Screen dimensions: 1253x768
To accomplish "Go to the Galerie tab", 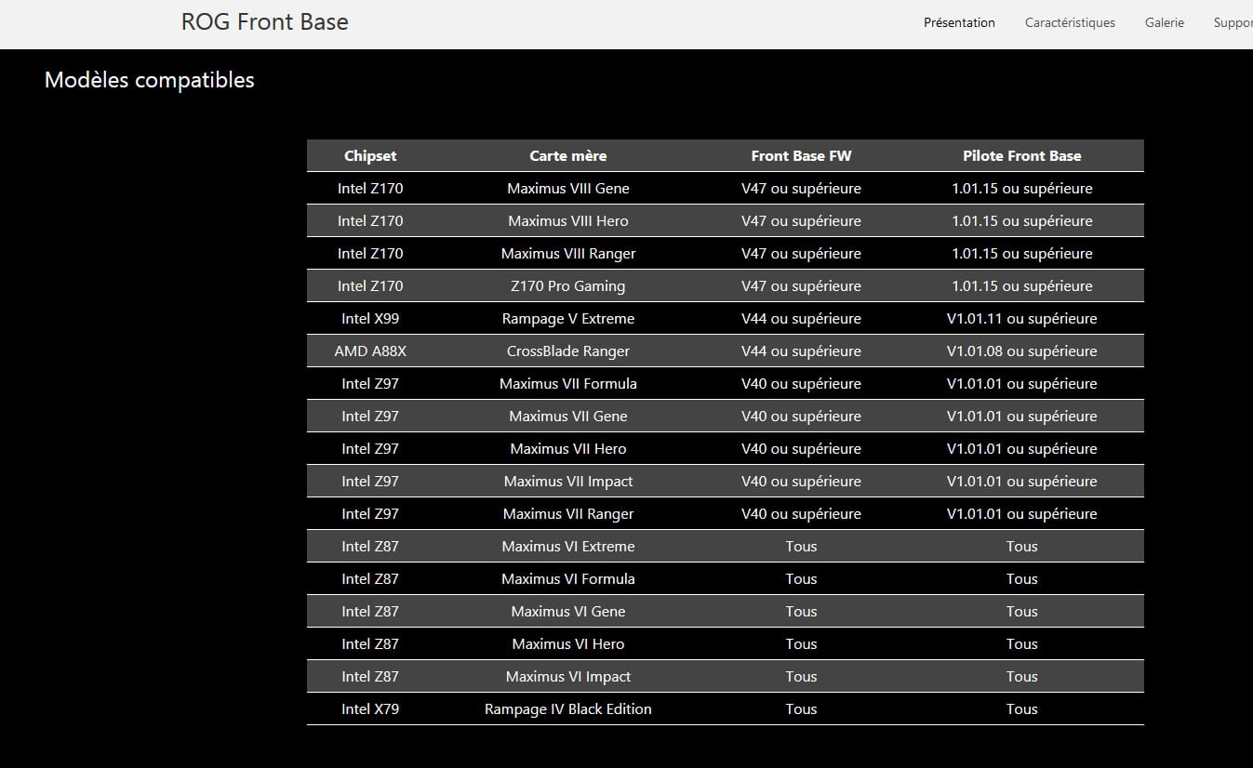I will [1165, 22].
